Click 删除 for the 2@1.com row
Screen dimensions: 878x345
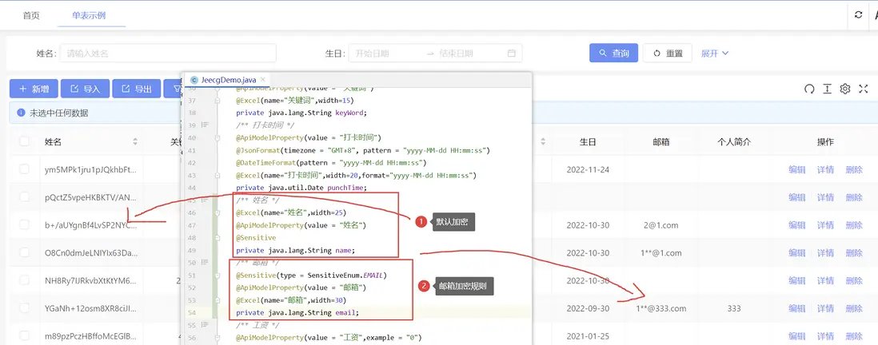pos(854,224)
